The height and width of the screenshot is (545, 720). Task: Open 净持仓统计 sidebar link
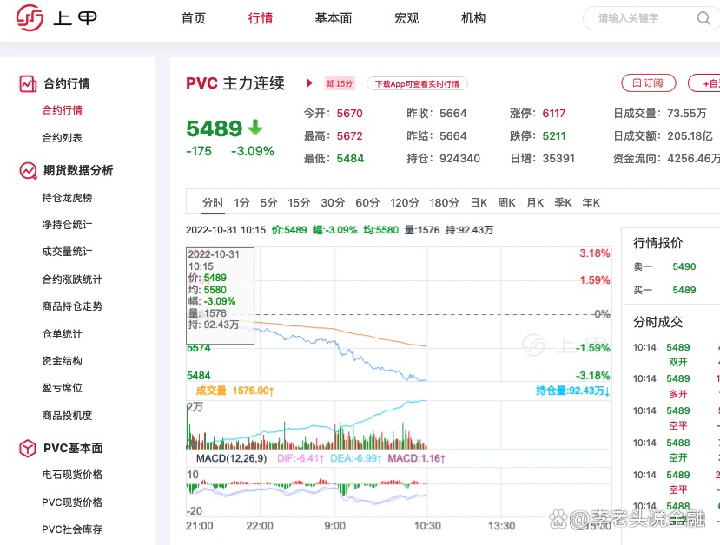[67, 225]
